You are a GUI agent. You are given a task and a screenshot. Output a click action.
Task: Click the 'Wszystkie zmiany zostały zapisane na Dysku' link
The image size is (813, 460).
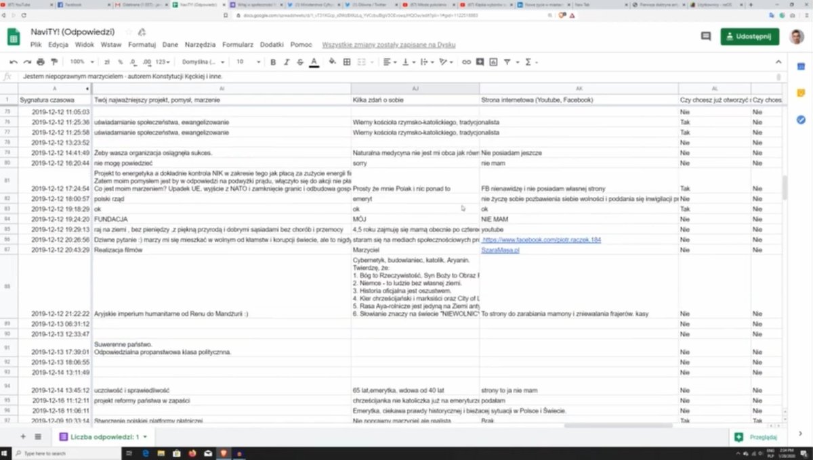click(389, 45)
